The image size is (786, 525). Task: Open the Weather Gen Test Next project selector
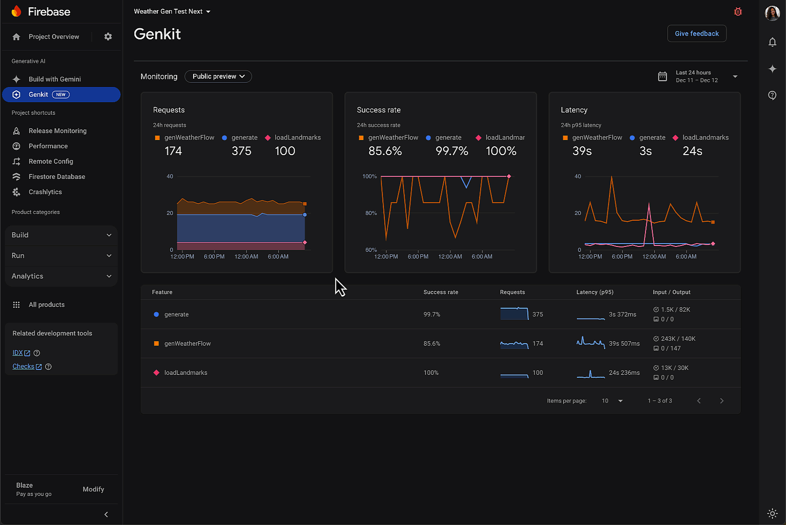(172, 12)
